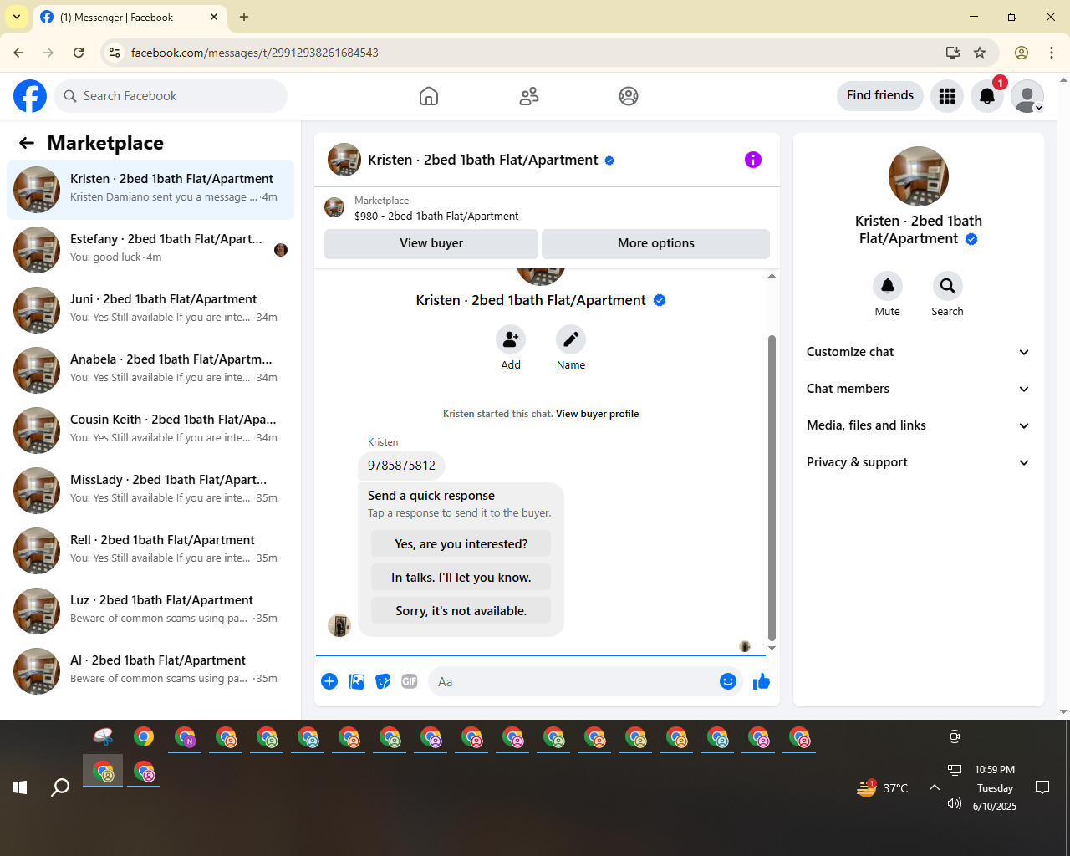This screenshot has height=856, width=1070.
Task: Click the Find friends button
Action: tap(880, 95)
